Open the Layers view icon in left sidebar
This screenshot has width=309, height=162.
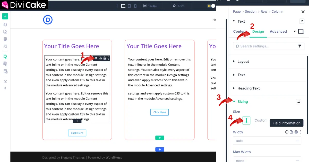tap(5, 25)
